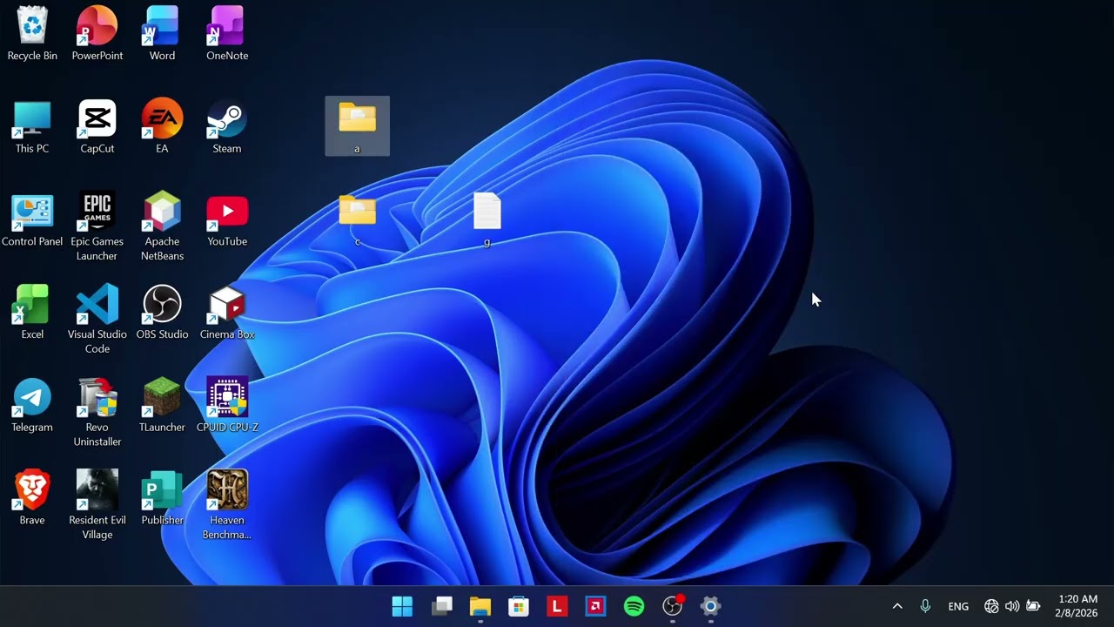
Task: Click the This PC desktop icon
Action: click(x=32, y=127)
